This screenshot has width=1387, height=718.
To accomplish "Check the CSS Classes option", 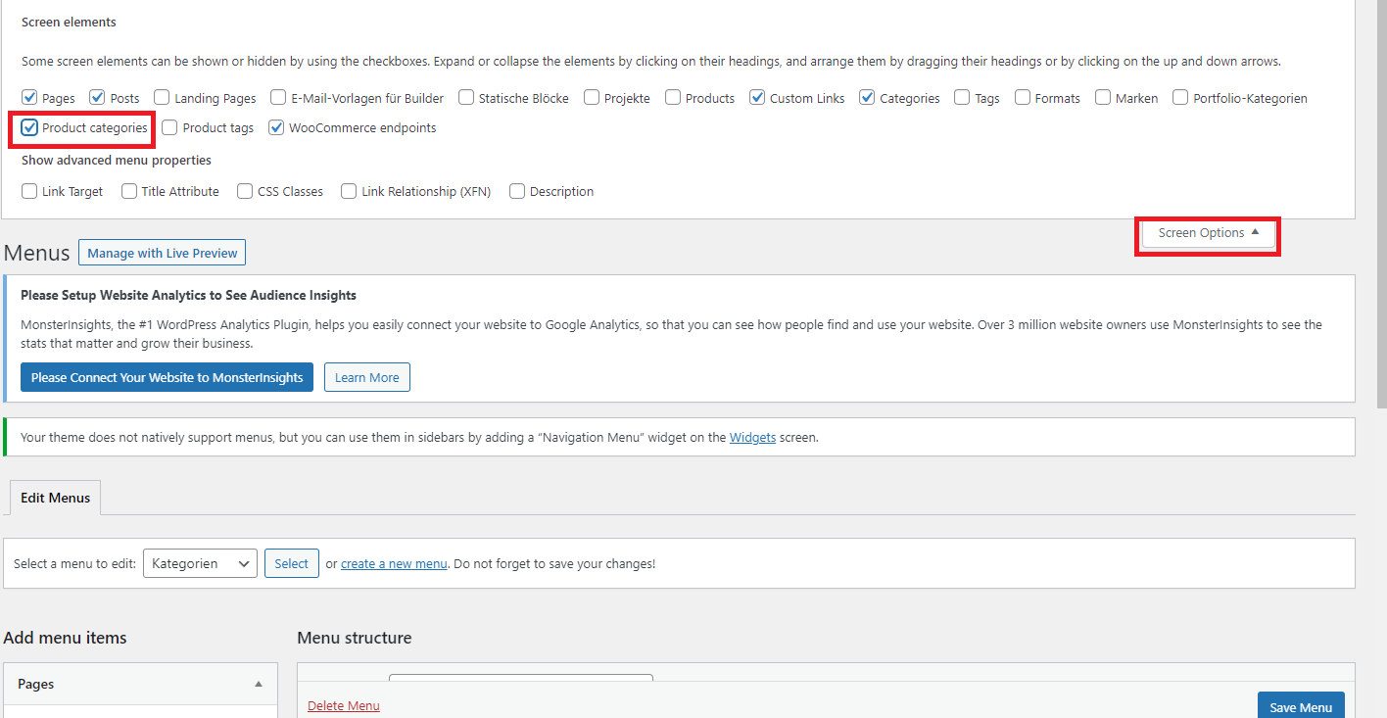I will (245, 192).
